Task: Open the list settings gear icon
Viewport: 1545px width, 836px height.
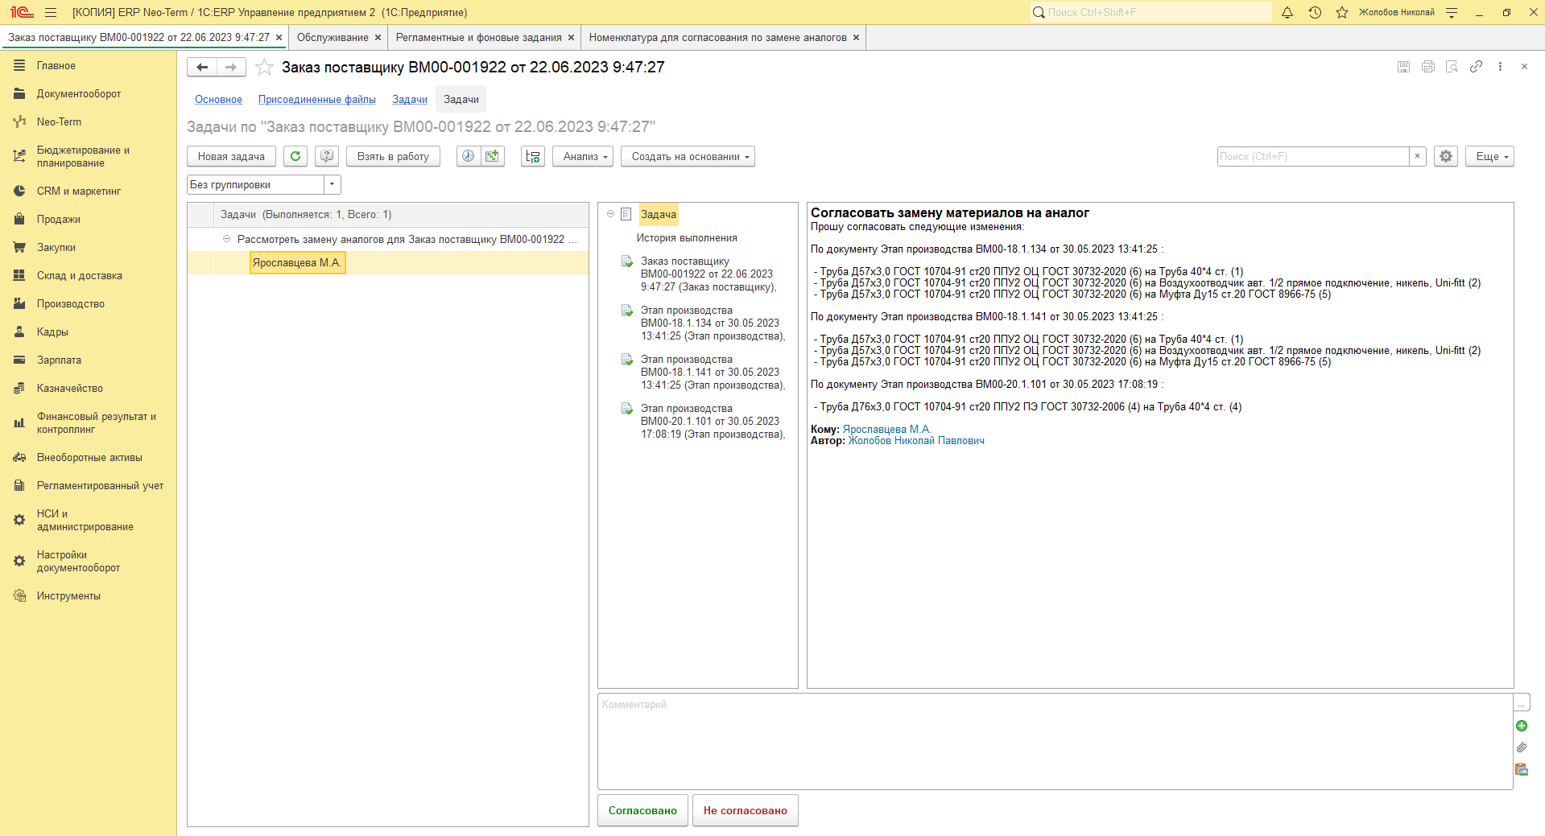Action: pyautogui.click(x=1446, y=156)
